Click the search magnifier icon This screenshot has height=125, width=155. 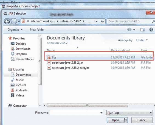click(153, 21)
